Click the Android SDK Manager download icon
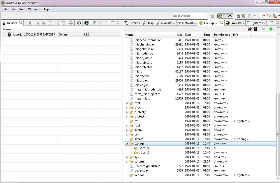280x183 pixels. 238,16
